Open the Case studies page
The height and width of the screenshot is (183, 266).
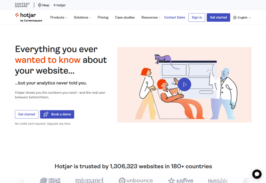tap(125, 17)
